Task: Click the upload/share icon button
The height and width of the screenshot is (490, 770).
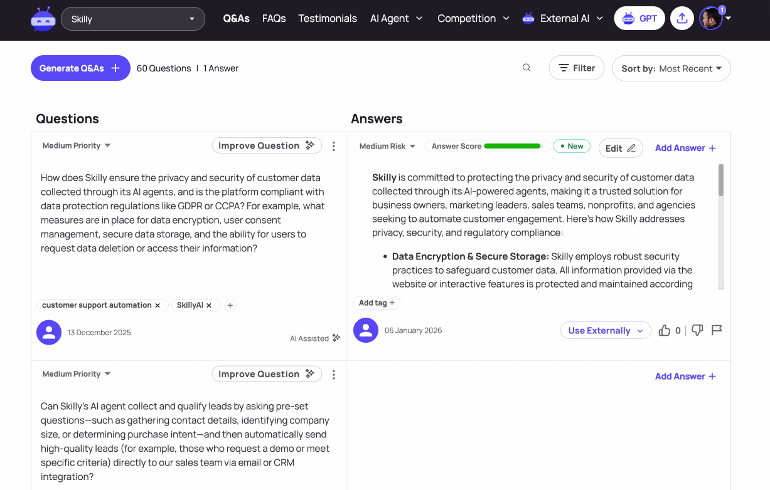Action: click(682, 18)
